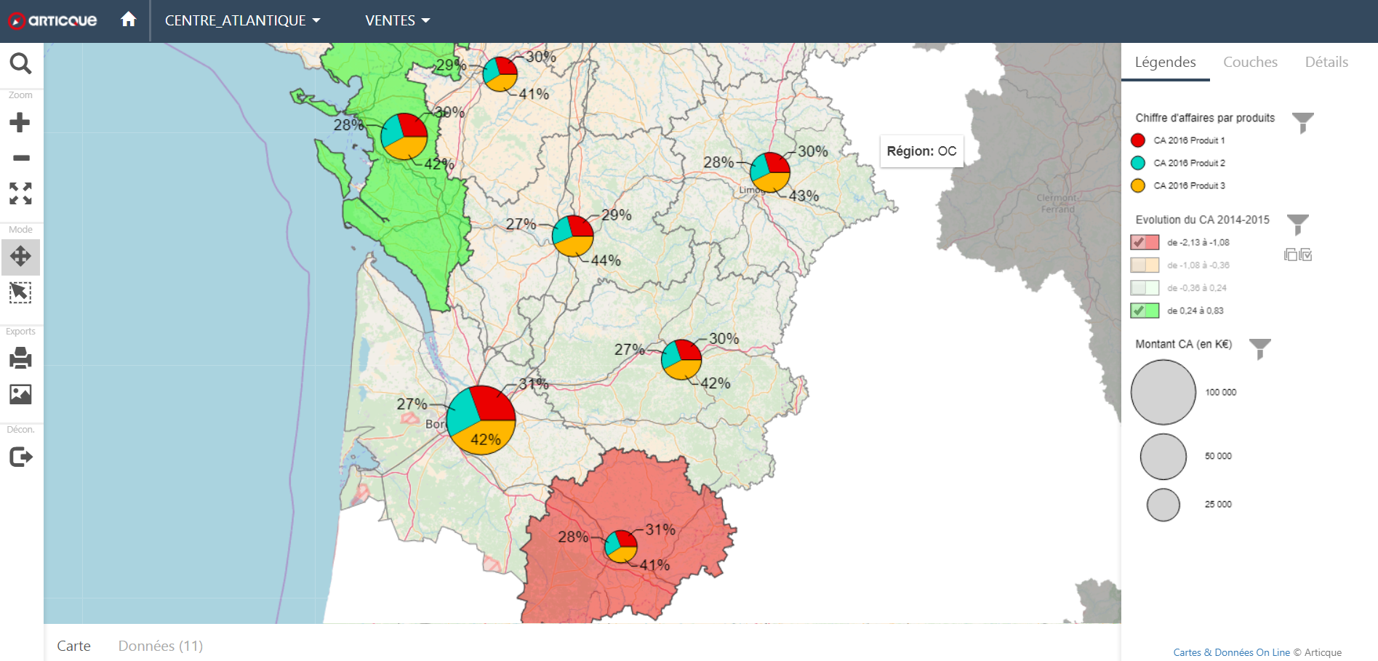Click the pie chart labeled 44%

(573, 236)
